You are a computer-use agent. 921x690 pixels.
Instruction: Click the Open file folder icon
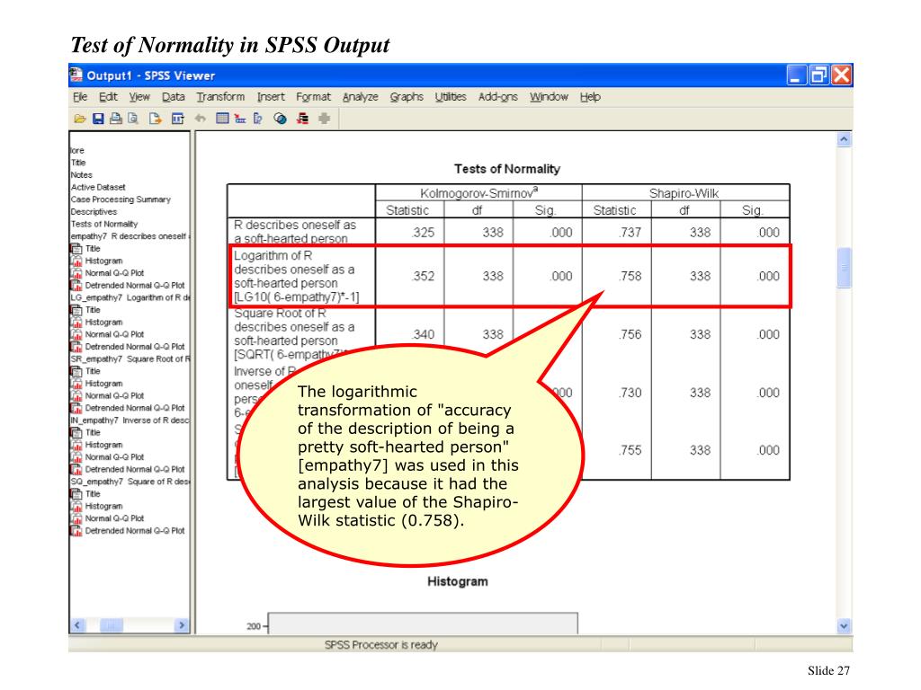coord(80,119)
